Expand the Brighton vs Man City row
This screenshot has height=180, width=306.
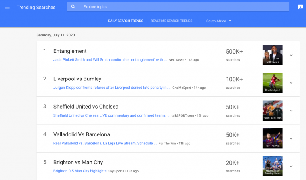tap(291, 166)
